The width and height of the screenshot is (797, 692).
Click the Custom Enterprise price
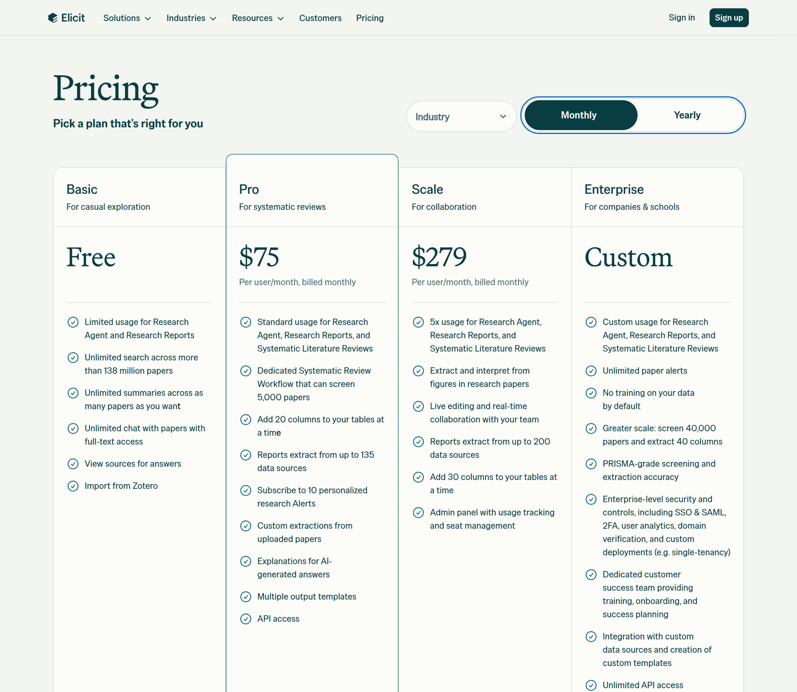point(628,257)
